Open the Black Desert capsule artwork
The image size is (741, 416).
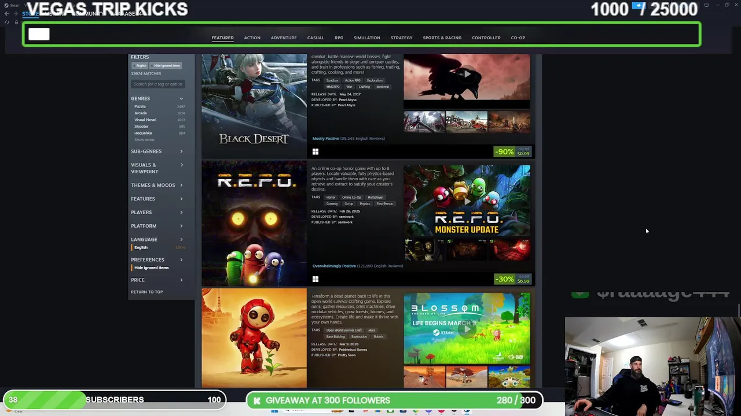click(254, 106)
